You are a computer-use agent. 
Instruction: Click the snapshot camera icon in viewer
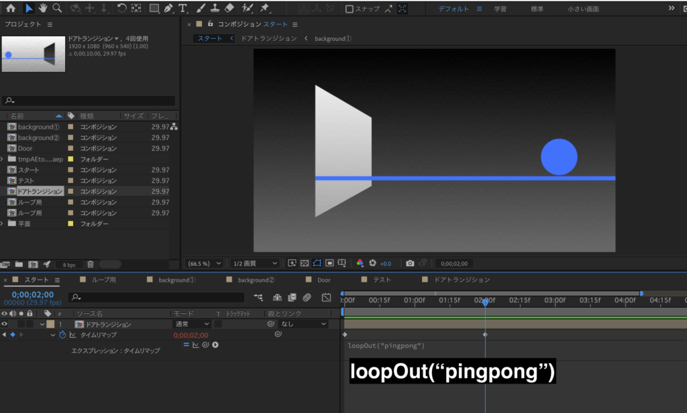tap(410, 263)
